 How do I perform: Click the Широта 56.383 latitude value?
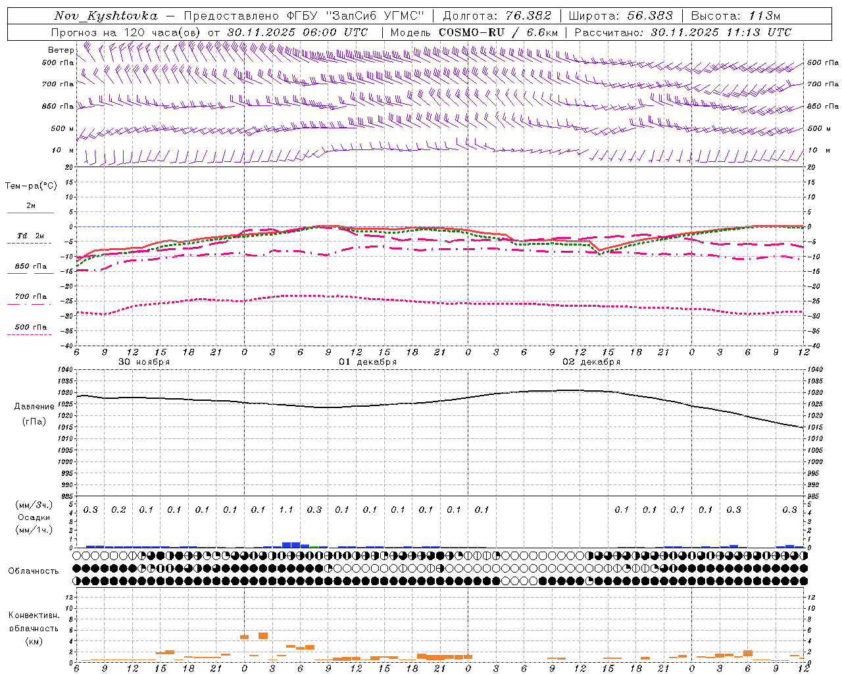click(620, 16)
